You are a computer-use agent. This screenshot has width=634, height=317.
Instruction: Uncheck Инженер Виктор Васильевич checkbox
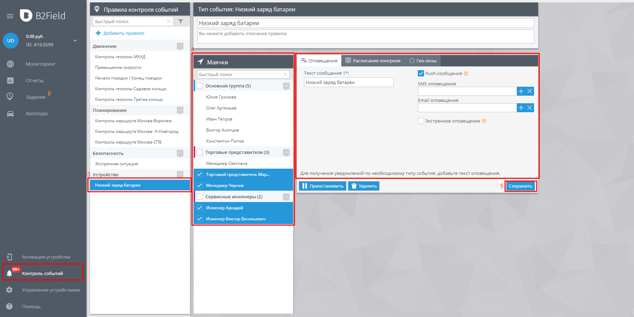tap(200, 219)
